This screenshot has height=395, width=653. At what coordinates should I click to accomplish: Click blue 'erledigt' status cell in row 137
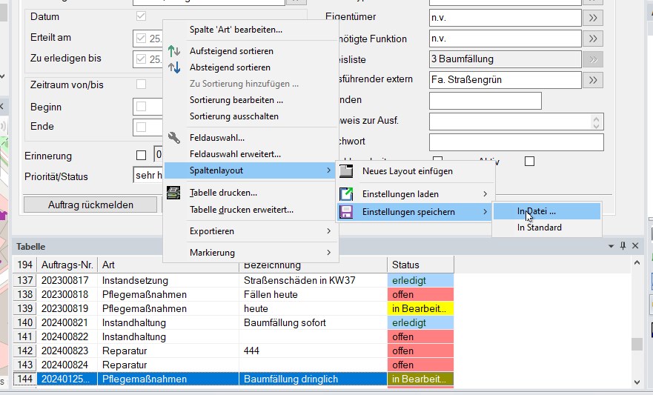point(420,281)
